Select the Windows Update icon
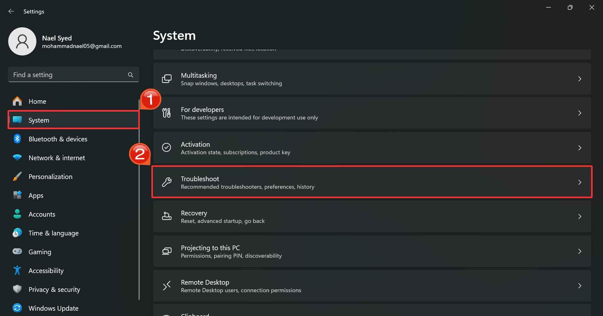Image resolution: width=603 pixels, height=316 pixels. tap(17, 308)
